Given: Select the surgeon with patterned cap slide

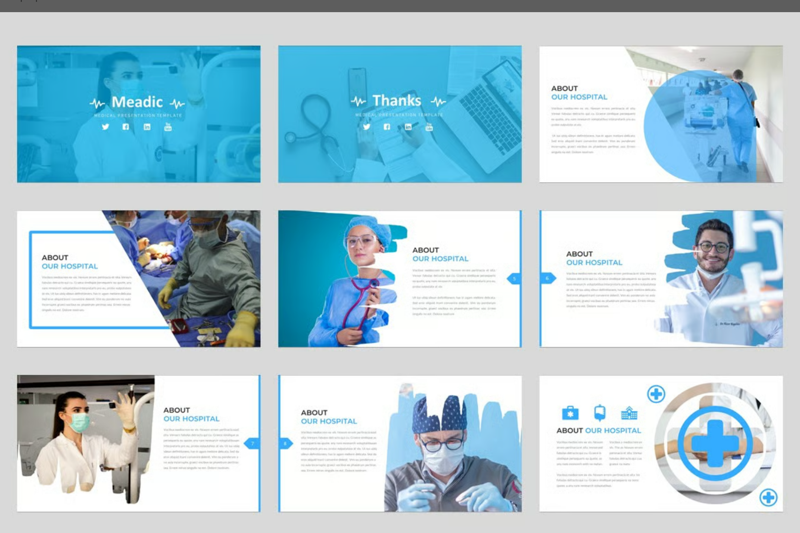Looking at the screenshot, I should [x=400, y=443].
